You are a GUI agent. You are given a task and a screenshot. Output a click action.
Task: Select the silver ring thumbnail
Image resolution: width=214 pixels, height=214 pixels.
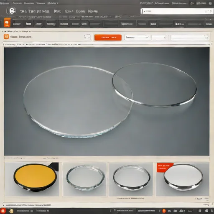coord(131,179)
